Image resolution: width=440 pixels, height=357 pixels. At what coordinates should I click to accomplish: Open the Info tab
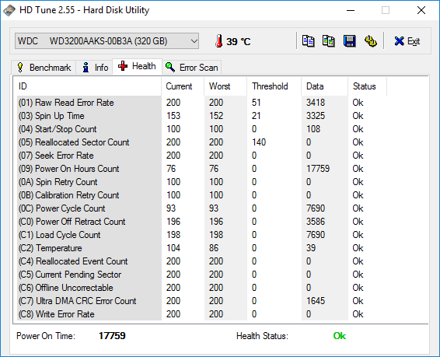95,68
